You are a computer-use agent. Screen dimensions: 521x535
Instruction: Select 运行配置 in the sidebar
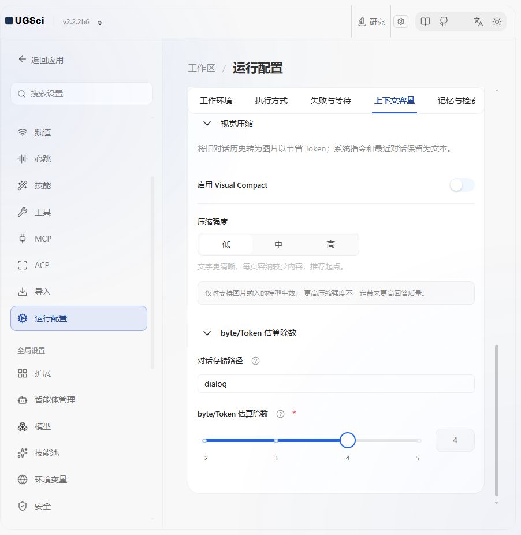pyautogui.click(x=79, y=318)
